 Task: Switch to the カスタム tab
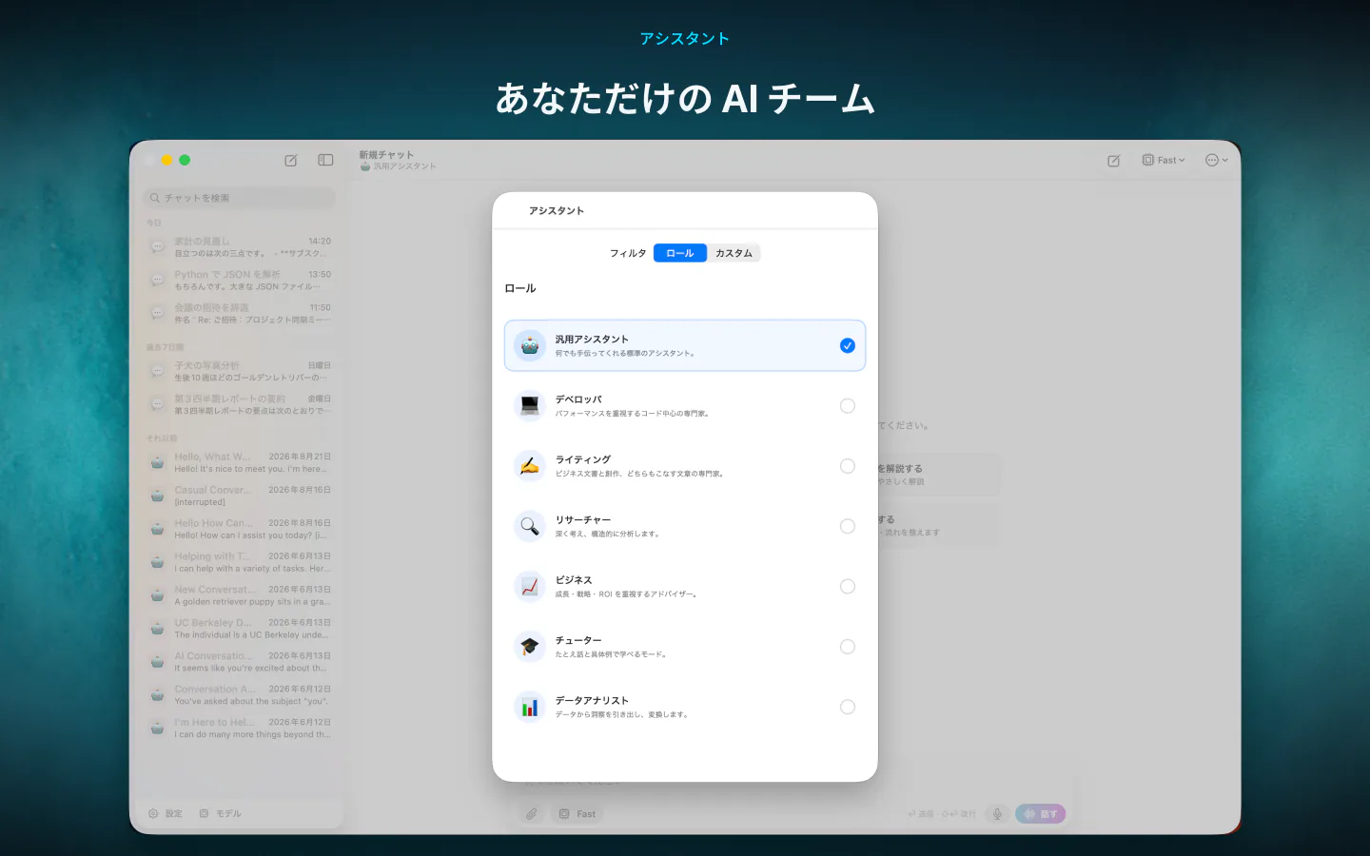734,253
